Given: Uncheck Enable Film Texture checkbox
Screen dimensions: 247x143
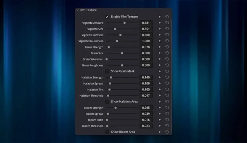Looking at the screenshot, I should click(107, 17).
